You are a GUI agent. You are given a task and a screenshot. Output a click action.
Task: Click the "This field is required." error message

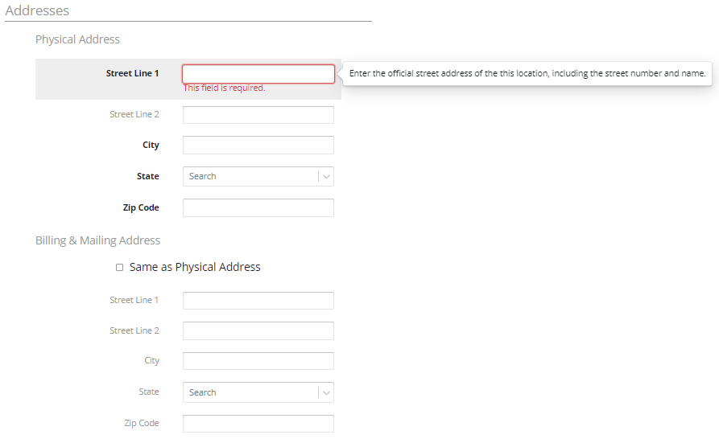[224, 88]
